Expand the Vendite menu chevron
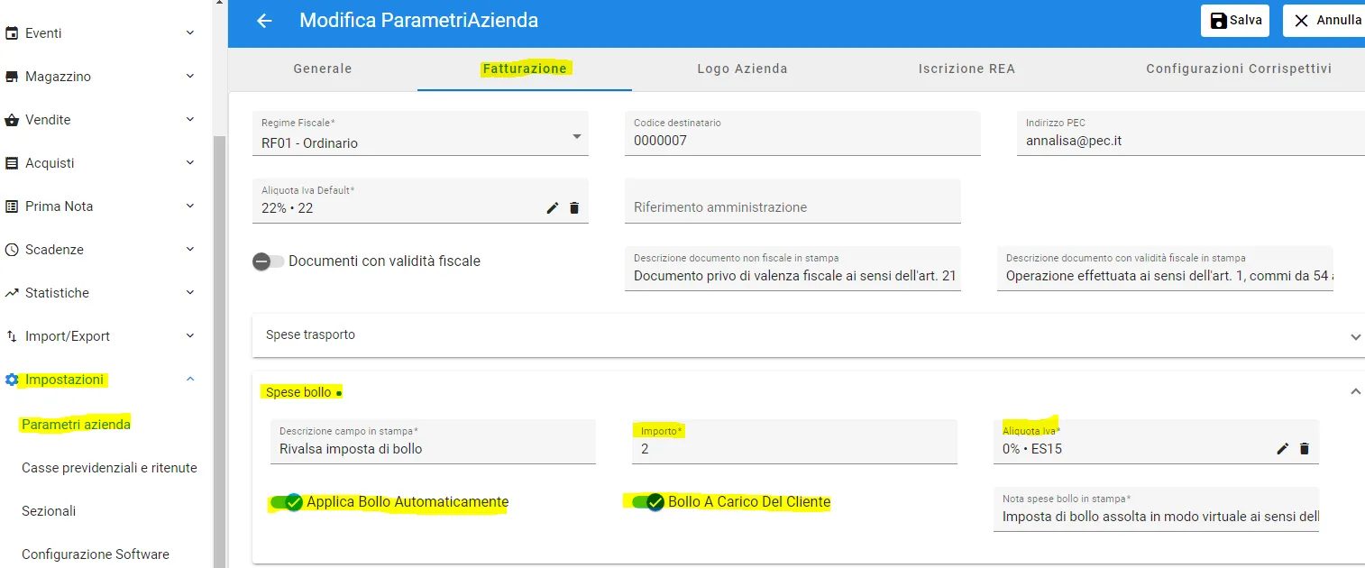The height and width of the screenshot is (568, 1365). (190, 120)
